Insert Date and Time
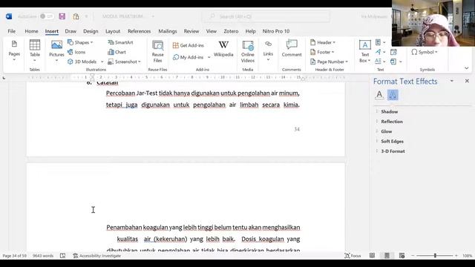The image size is (475, 267). (x=393, y=52)
